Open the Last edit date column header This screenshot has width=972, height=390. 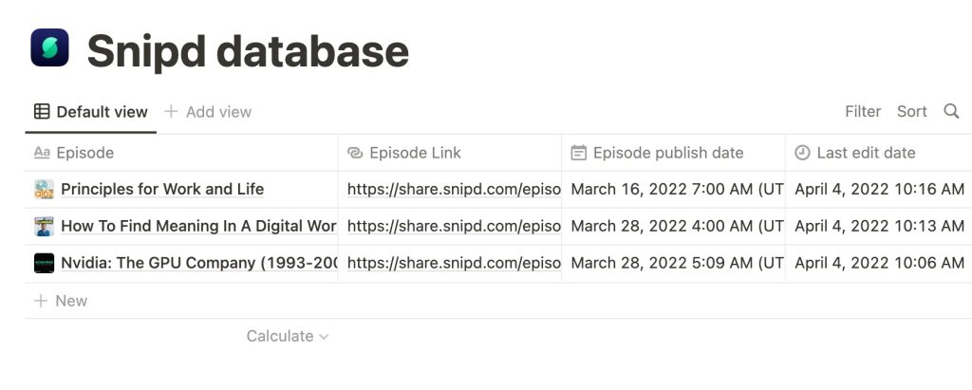[x=878, y=153]
